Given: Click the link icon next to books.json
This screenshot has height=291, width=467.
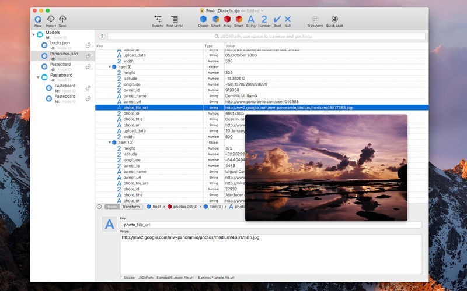Looking at the screenshot, I should 88,45.
